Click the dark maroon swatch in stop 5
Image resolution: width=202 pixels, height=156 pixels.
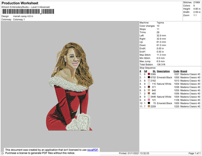pyautogui.click(x=149, y=87)
